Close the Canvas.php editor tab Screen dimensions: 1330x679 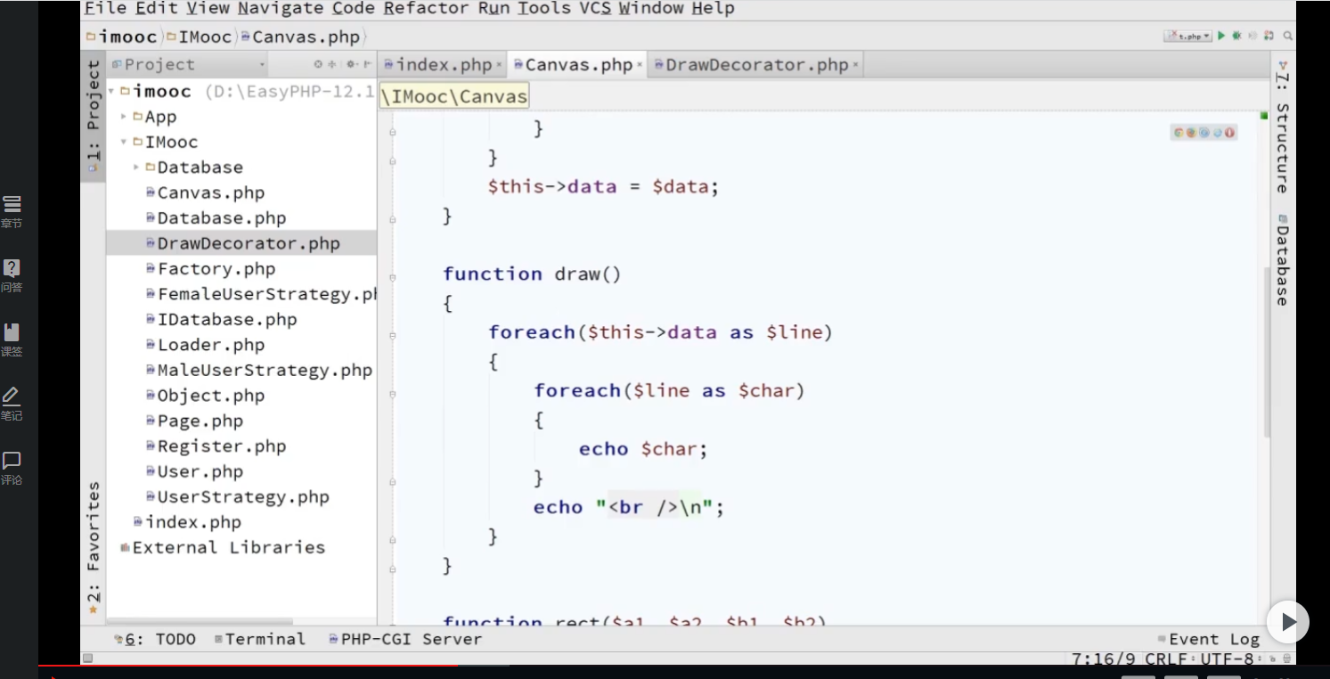click(640, 65)
